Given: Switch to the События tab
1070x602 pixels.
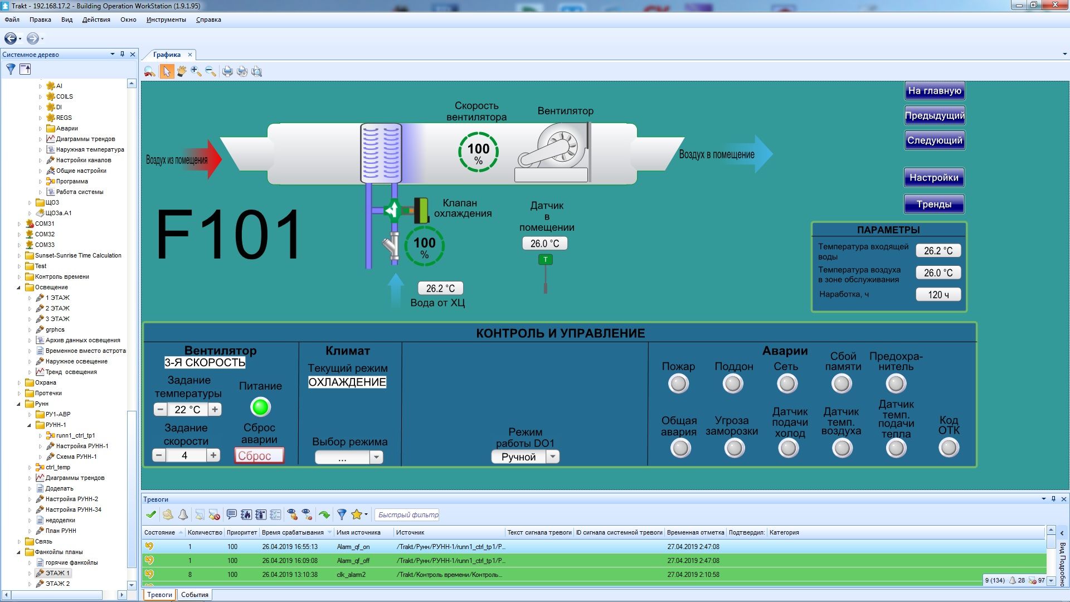Looking at the screenshot, I should tap(194, 595).
